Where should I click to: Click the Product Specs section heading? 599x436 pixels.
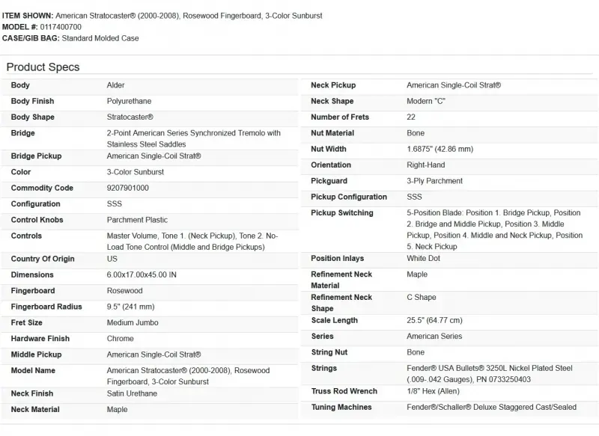point(43,67)
